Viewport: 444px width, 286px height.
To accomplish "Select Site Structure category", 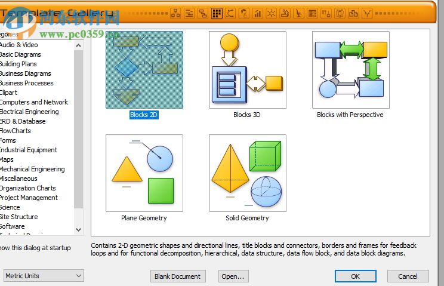I will click(x=18, y=217).
